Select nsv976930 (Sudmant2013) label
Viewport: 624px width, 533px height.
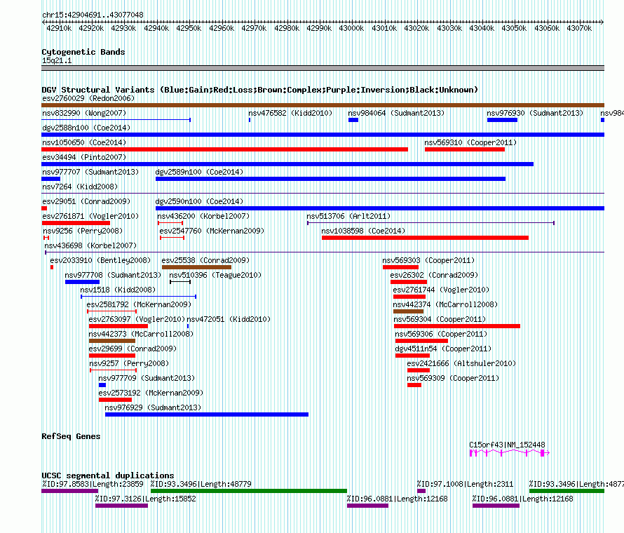pyautogui.click(x=535, y=113)
